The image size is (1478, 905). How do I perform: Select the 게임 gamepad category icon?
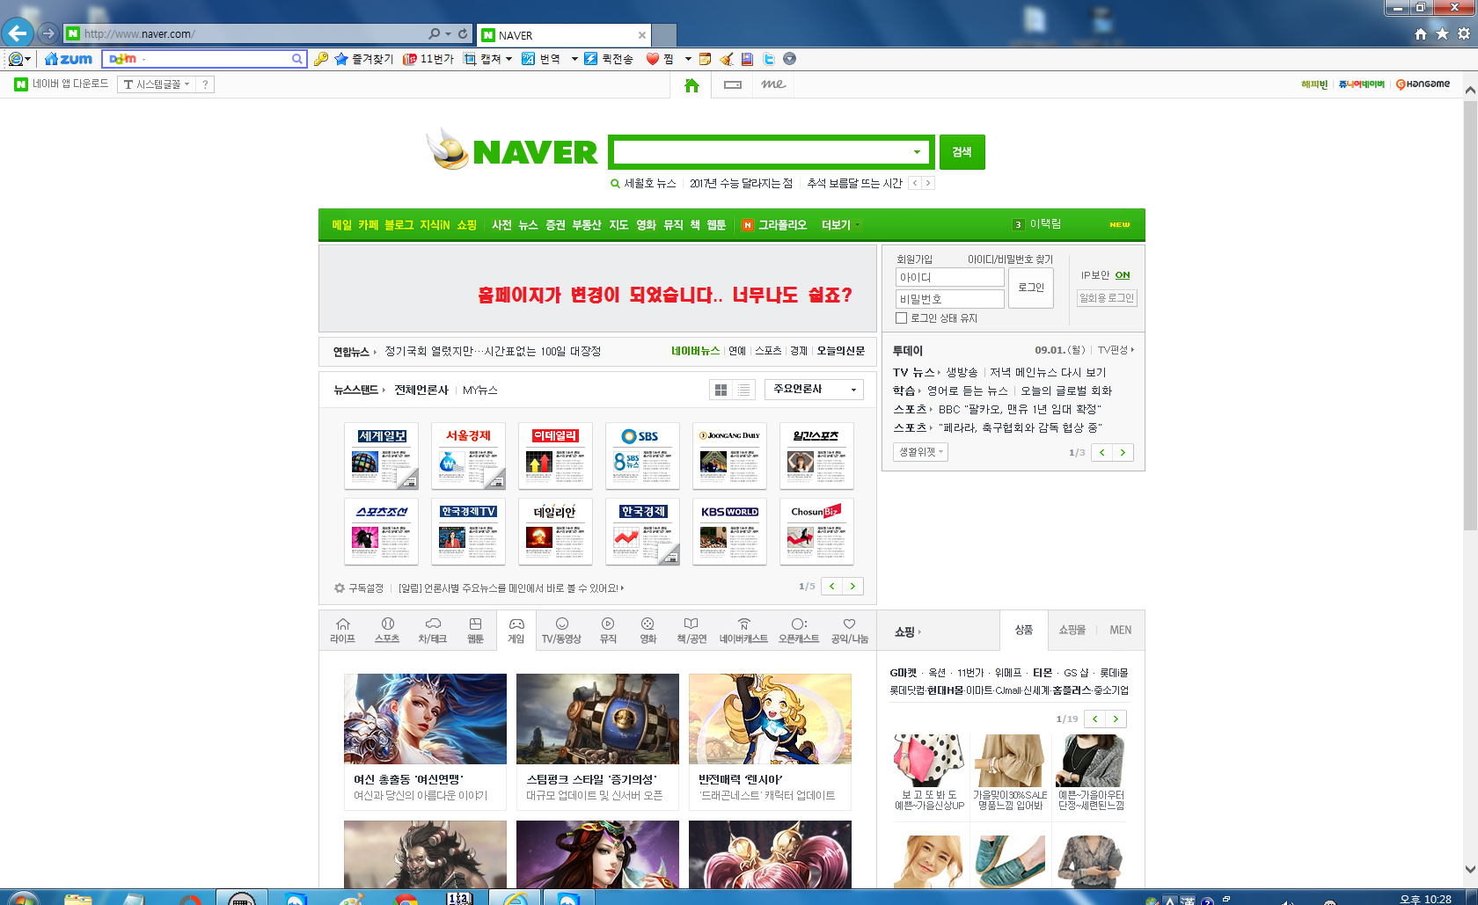click(516, 624)
